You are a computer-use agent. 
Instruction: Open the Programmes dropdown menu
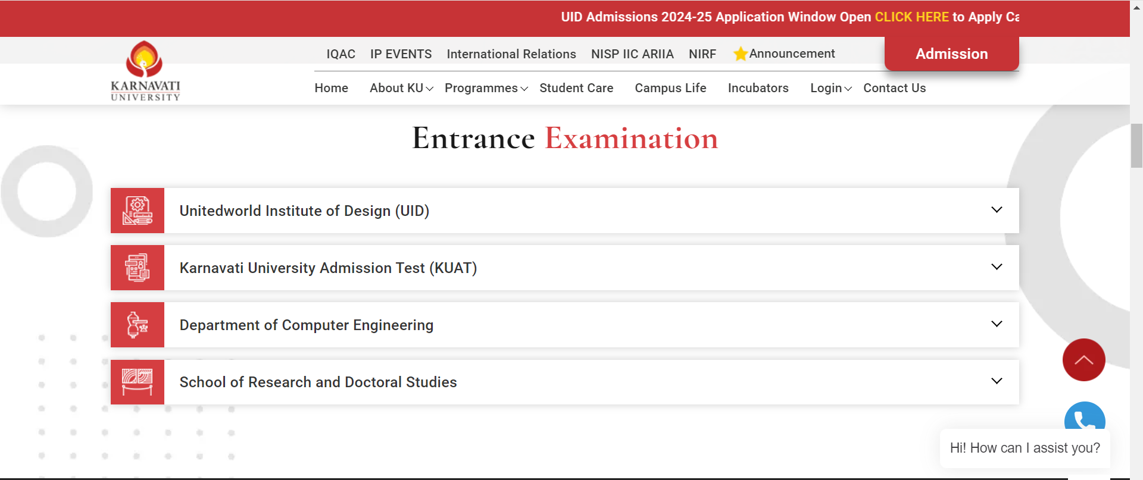point(486,88)
